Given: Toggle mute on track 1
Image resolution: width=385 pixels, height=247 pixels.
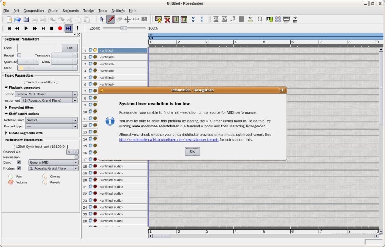Looking at the screenshot, I should (x=91, y=50).
